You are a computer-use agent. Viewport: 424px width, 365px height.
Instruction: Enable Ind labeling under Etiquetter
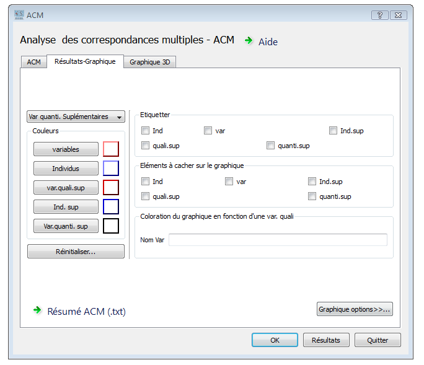(x=145, y=131)
